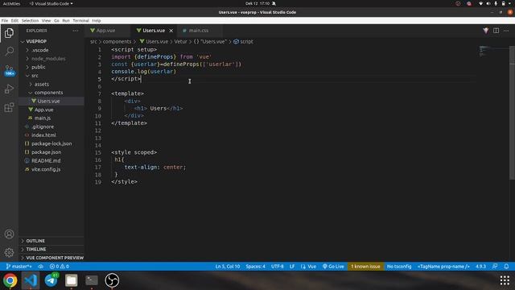
Task: Click the notifications bell in status bar
Action: [x=506, y=267]
